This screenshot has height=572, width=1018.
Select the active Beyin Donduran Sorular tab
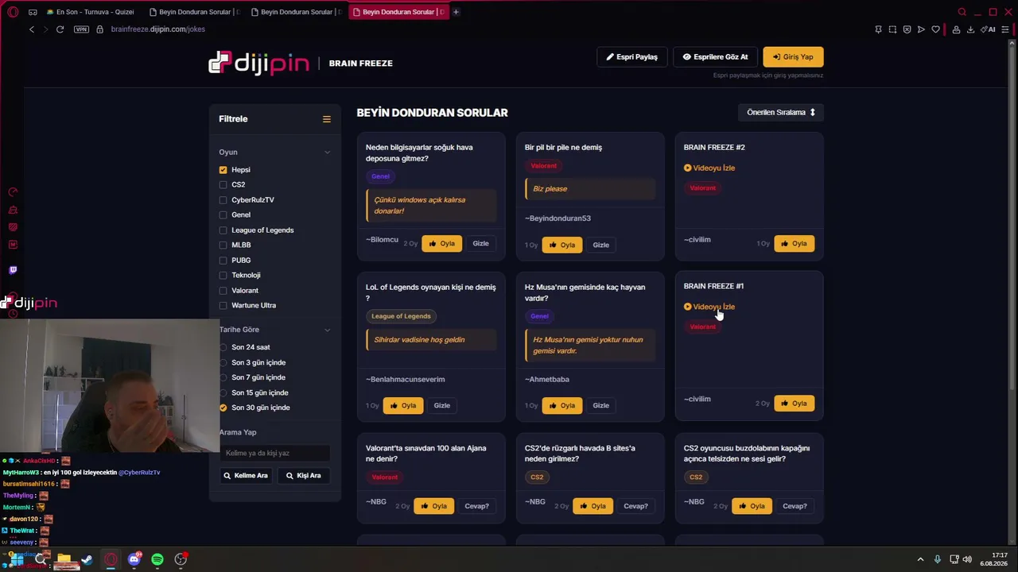398,12
